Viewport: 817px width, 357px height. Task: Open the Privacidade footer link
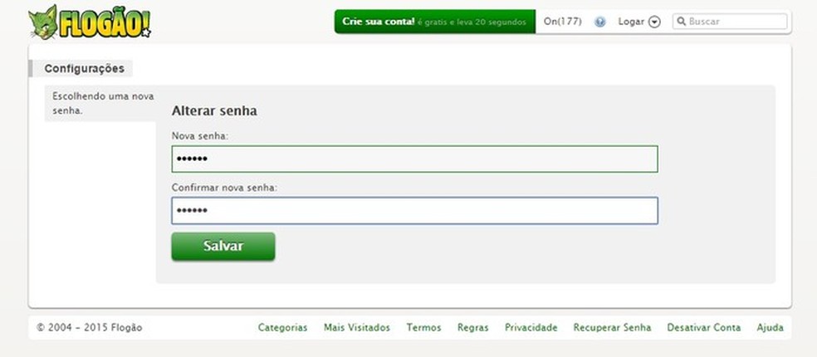coord(531,328)
